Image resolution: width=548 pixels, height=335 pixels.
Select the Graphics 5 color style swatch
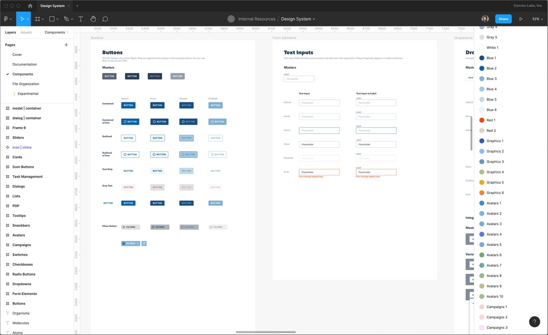[482, 182]
